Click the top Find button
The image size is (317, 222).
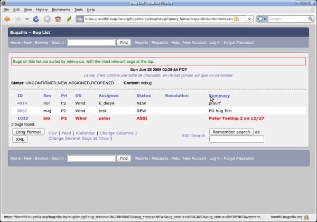point(124,42)
